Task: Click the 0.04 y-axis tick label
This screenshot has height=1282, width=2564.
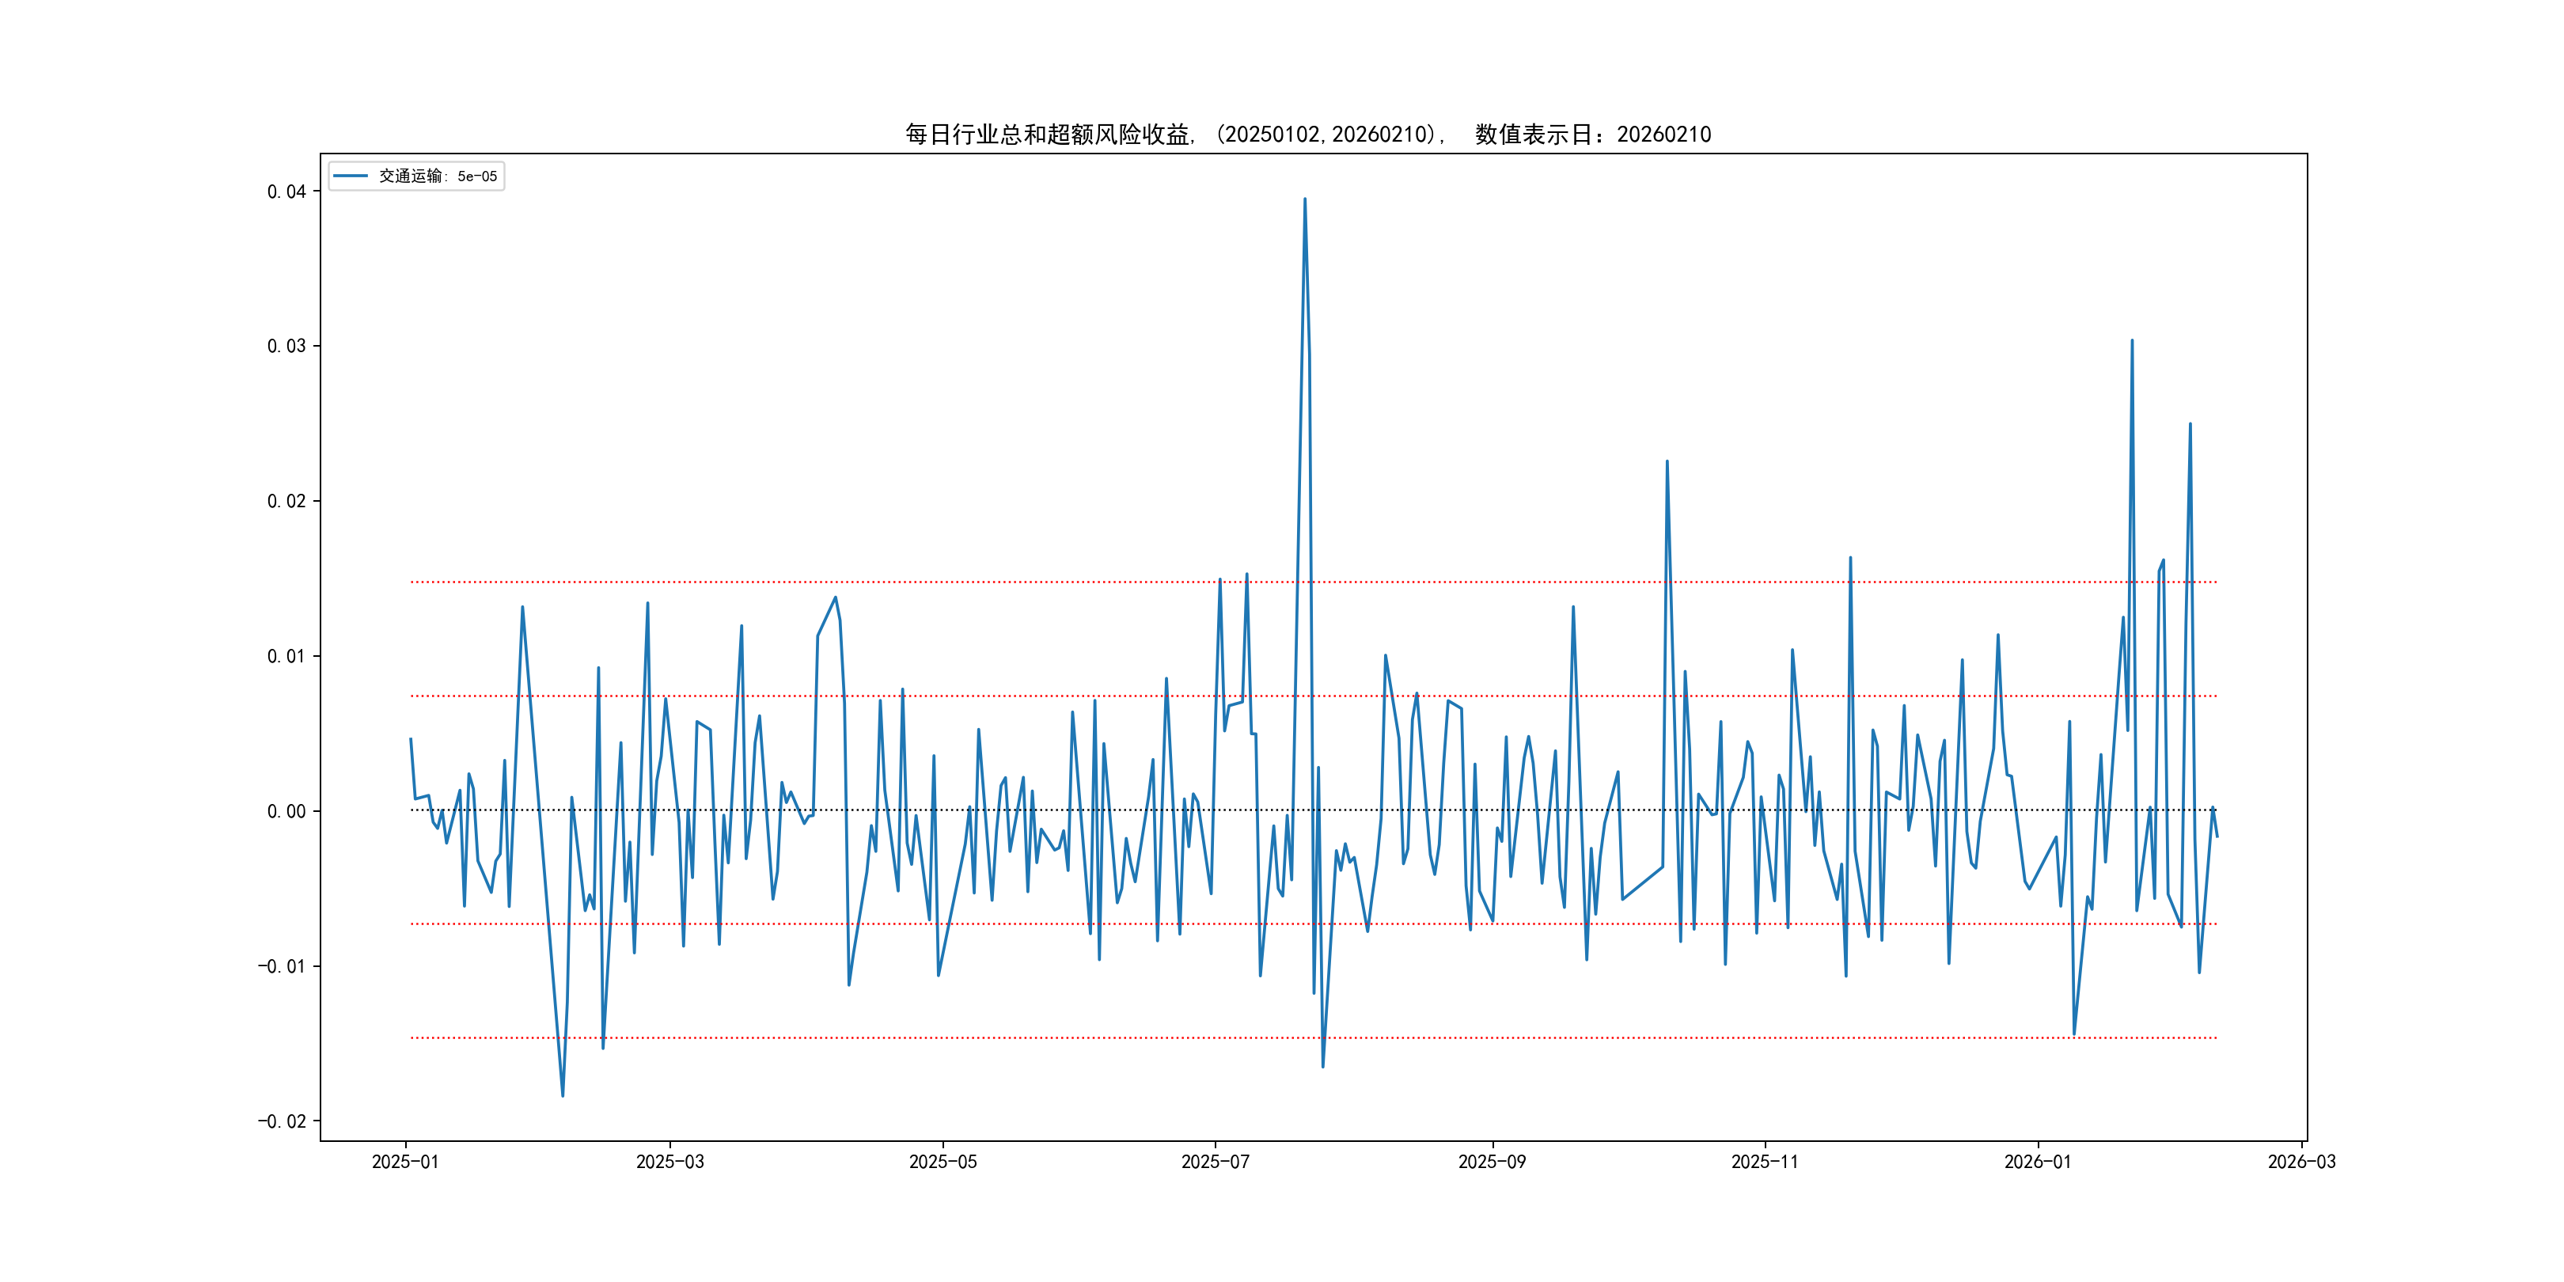Action: click(x=286, y=191)
